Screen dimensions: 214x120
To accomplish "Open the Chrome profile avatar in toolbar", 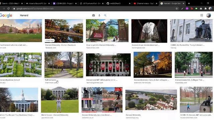I will [x=210, y=9].
